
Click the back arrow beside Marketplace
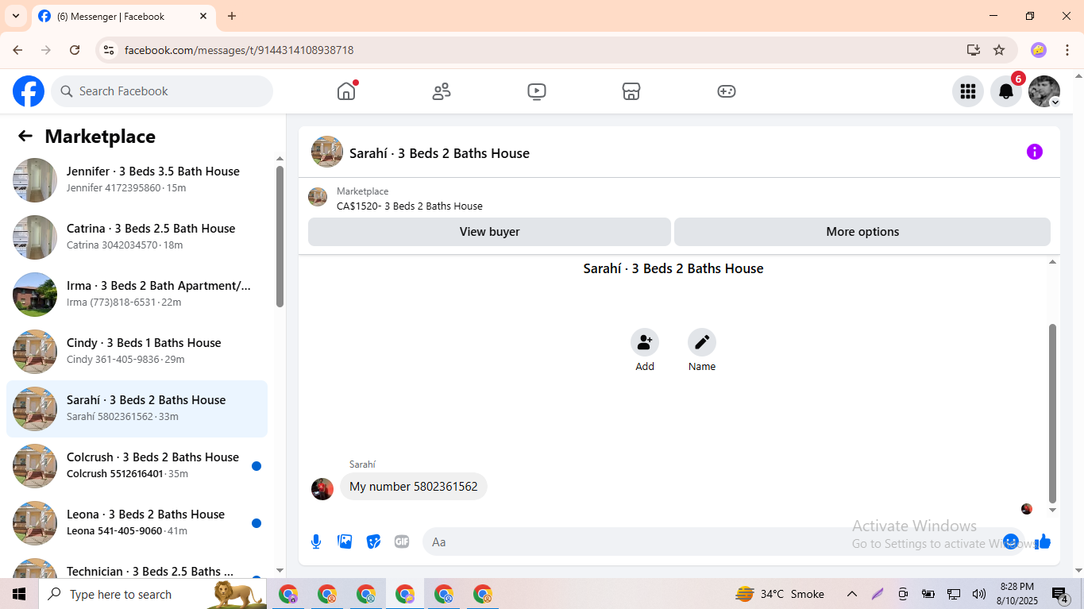pos(25,136)
